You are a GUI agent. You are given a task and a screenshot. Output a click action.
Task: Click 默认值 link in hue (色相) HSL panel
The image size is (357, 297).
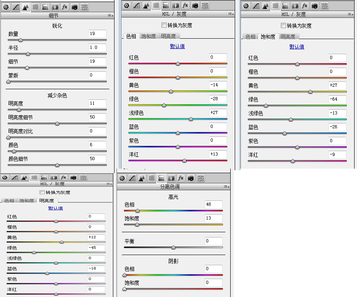point(178,46)
